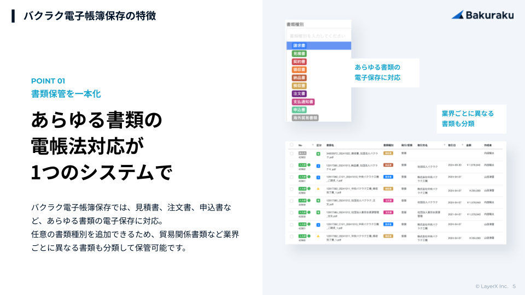Pick the purple 注文書 option in the dropdown

299,93
